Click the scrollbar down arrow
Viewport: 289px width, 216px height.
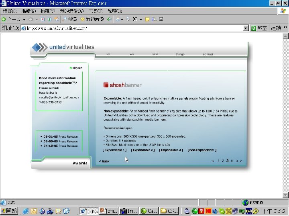(x=285, y=195)
